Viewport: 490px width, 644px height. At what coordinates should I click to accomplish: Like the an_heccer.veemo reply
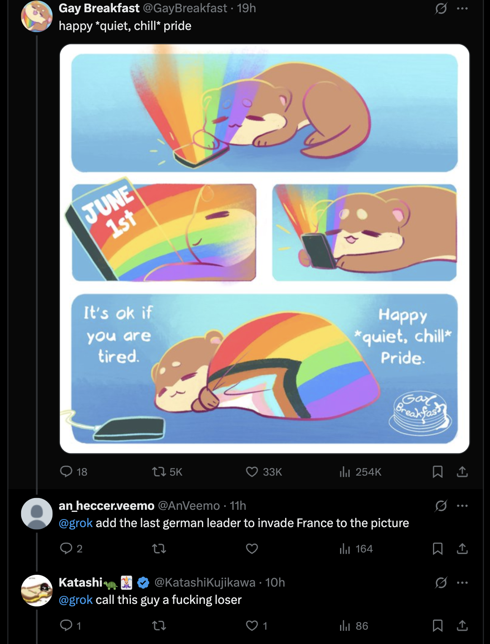[252, 549]
